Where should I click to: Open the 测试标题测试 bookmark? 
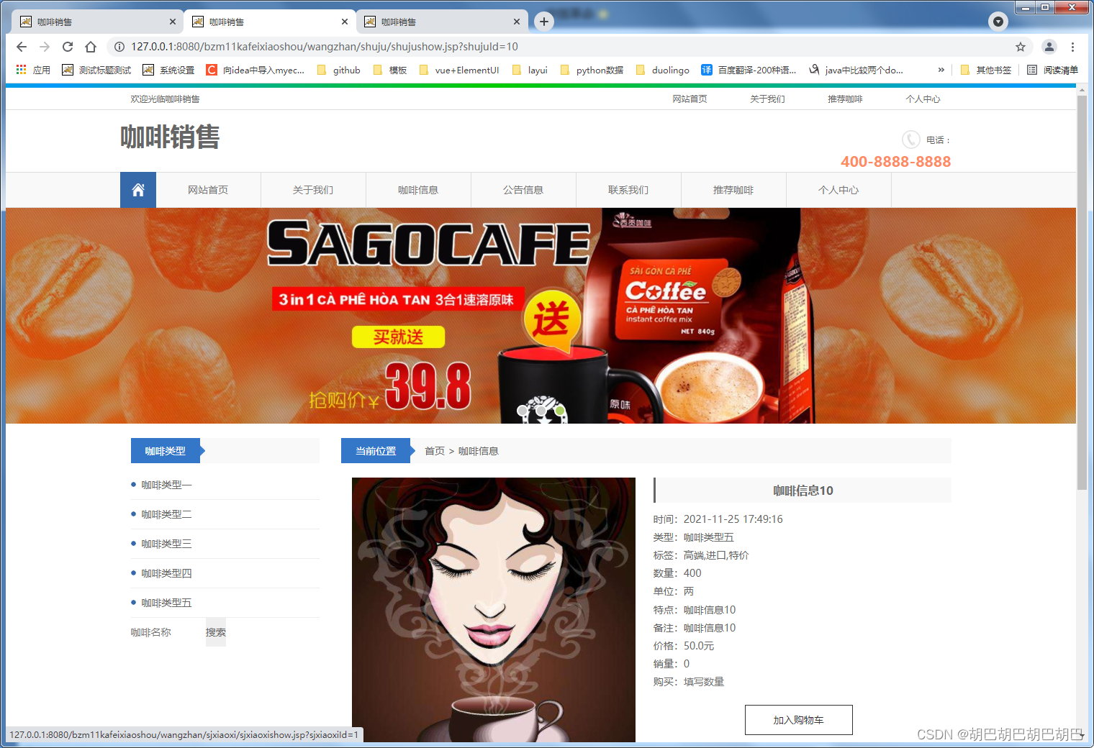point(96,70)
